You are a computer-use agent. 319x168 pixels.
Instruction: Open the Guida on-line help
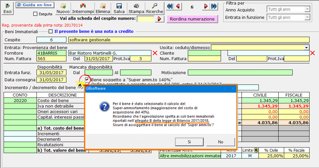(x=35, y=5)
